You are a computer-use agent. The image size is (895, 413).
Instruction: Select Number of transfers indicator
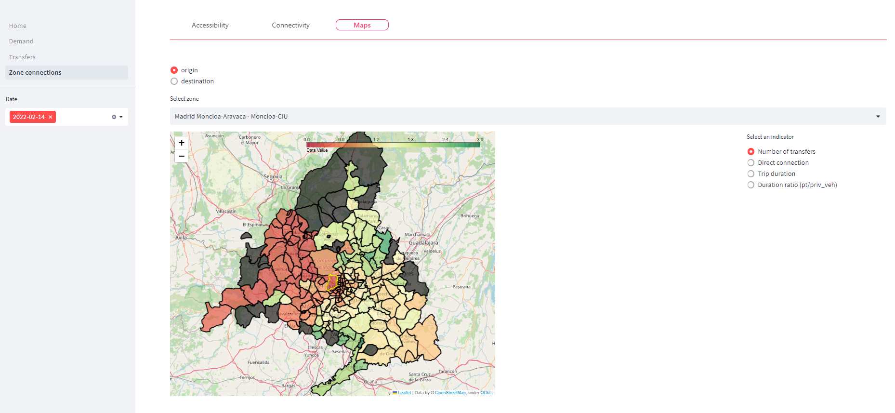tap(750, 152)
